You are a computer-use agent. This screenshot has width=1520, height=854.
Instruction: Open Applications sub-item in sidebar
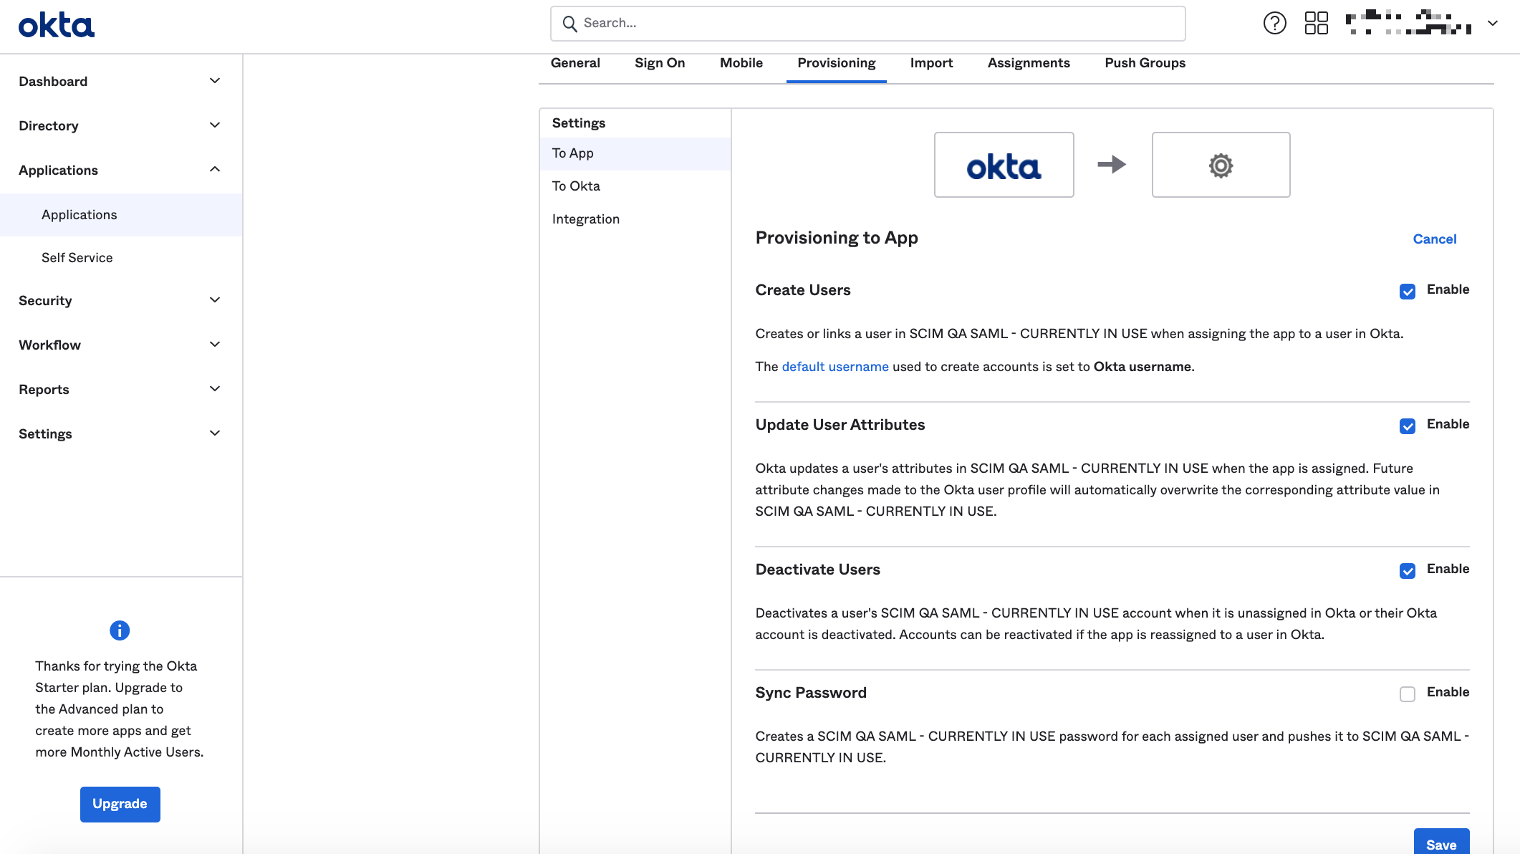[x=120, y=215]
